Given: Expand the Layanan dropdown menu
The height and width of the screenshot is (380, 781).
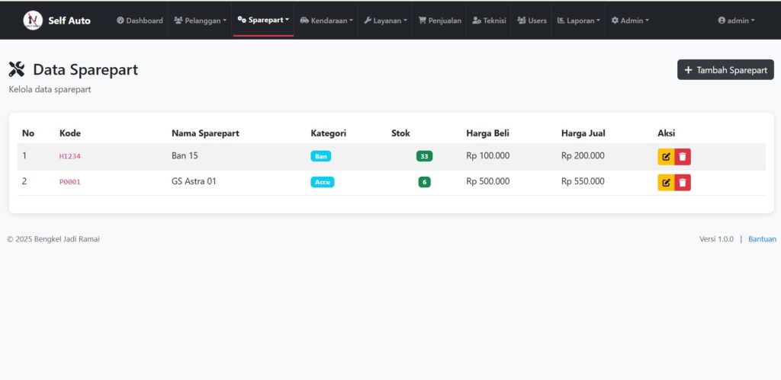Looking at the screenshot, I should (x=385, y=21).
